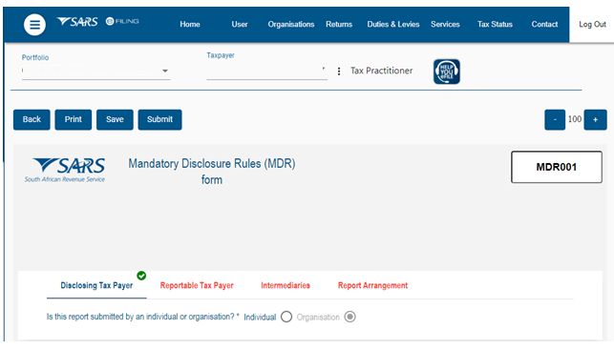Image resolution: width=614 pixels, height=350 pixels.
Task: Click Log Out
Action: tap(592, 24)
